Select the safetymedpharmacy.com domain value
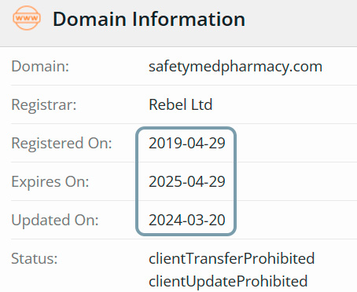The width and height of the screenshot is (357, 292). click(235, 67)
